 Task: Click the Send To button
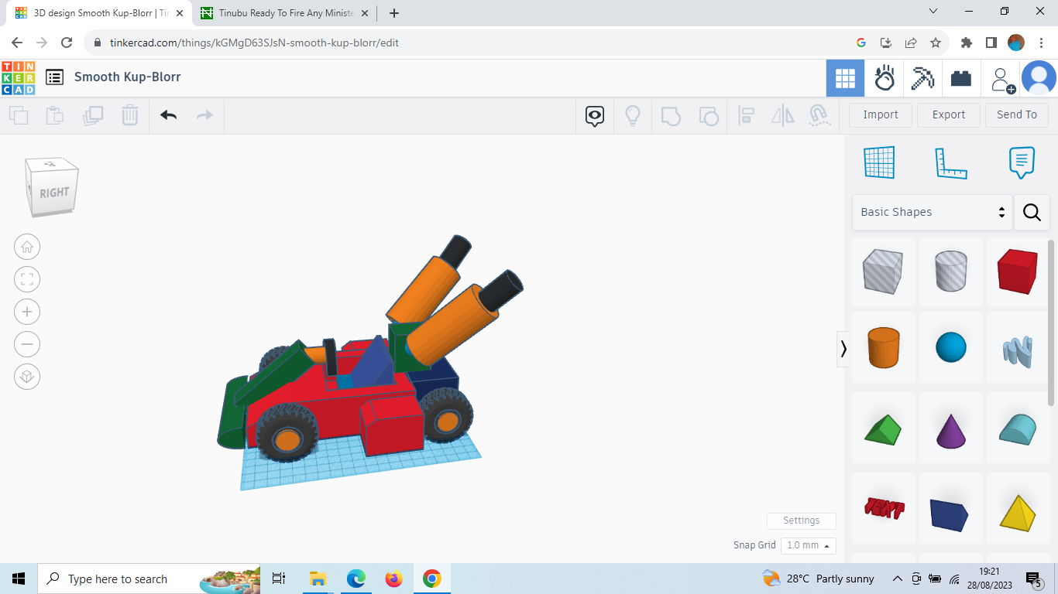(1017, 114)
